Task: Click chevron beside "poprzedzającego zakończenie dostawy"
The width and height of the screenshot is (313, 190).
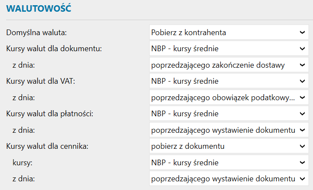Action: (302, 65)
